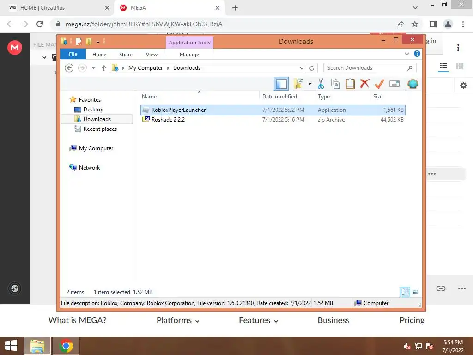473x355 pixels.
Task: Click the orange checkmark properties icon
Action: (379, 84)
